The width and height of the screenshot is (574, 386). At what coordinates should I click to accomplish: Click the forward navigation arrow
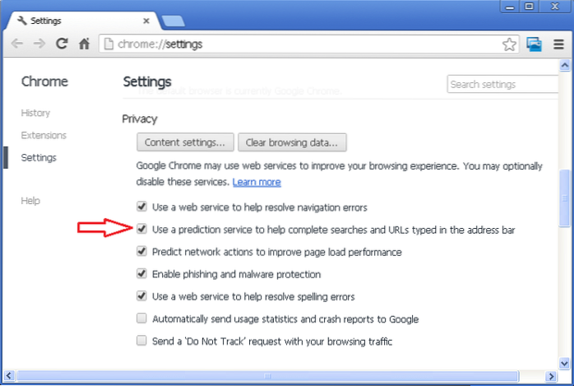(x=38, y=44)
